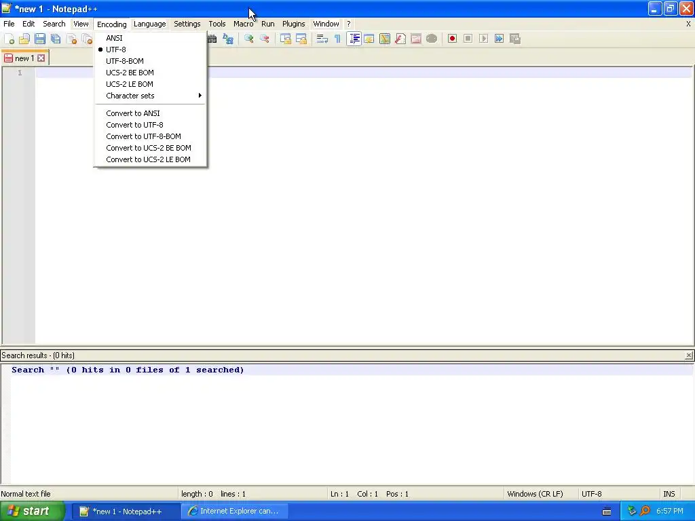Toggle the Show Indent Guide icon
The width and height of the screenshot is (695, 521).
coord(354,39)
